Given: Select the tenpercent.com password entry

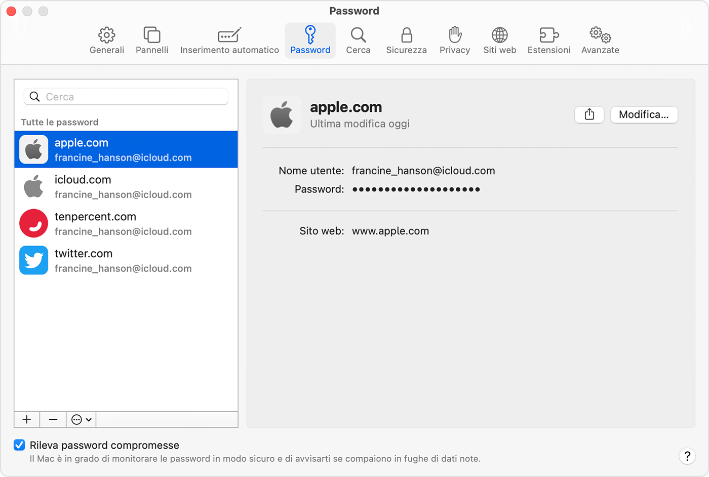Looking at the screenshot, I should pyautogui.click(x=126, y=223).
